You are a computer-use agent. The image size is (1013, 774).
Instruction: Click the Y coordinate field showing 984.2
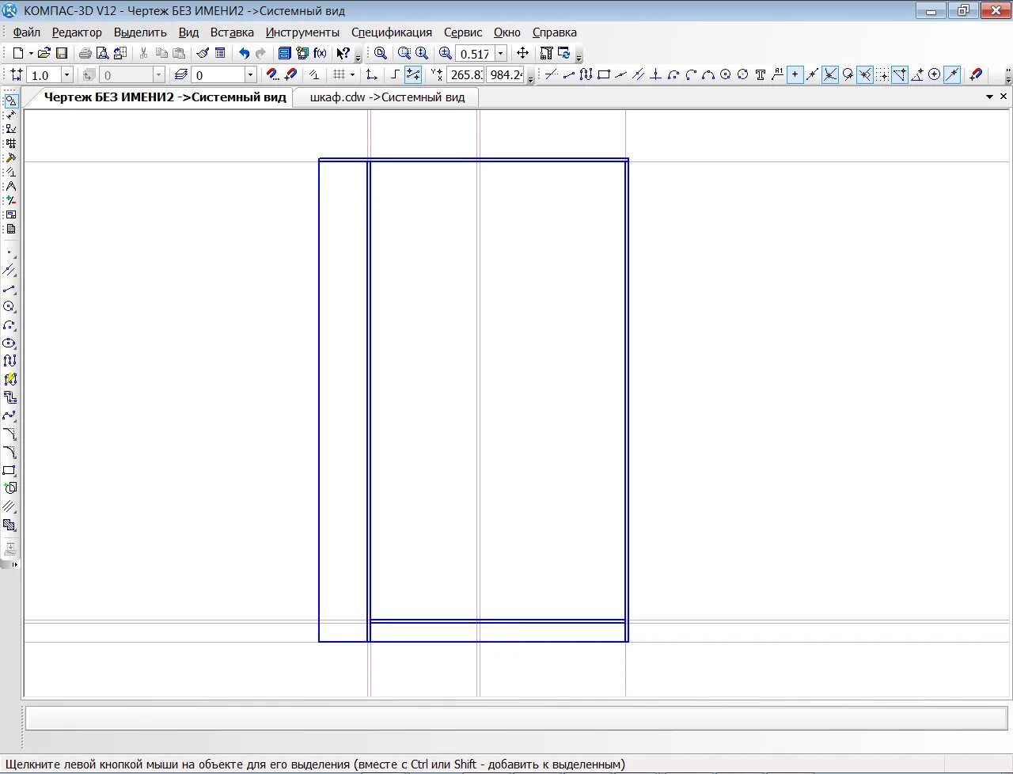[505, 74]
